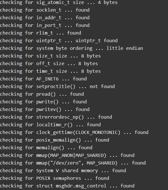Select the posix_memalign() found line
Image resolution: width=168 pixels, height=190 pixels.
coord(54,140)
